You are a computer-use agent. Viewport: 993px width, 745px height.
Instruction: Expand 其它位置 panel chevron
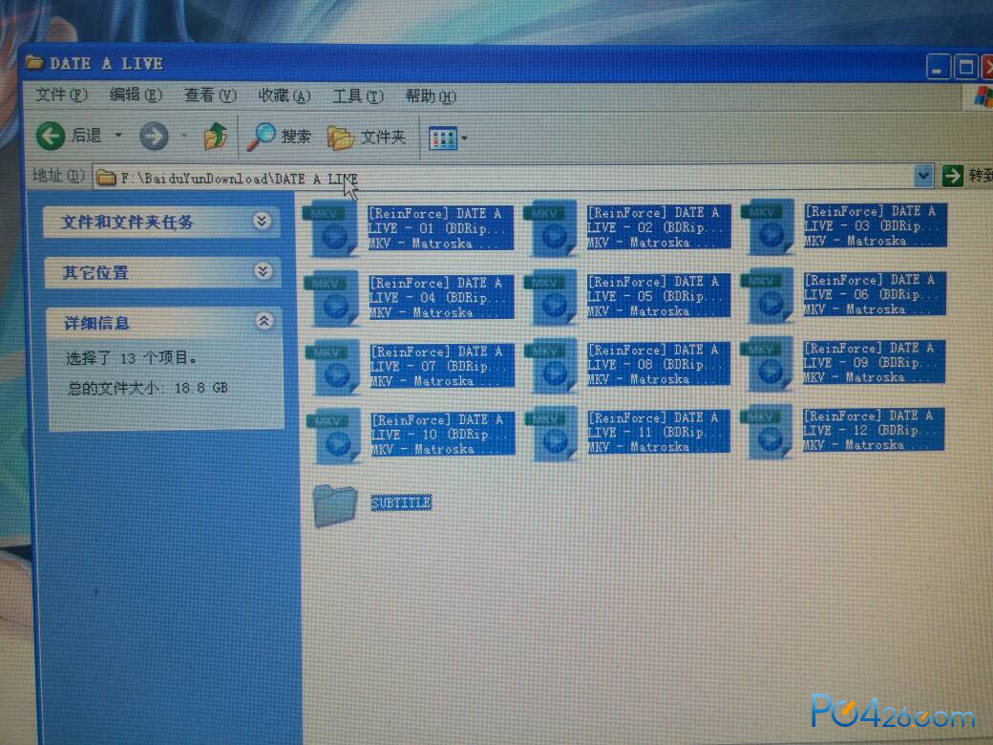click(x=263, y=271)
